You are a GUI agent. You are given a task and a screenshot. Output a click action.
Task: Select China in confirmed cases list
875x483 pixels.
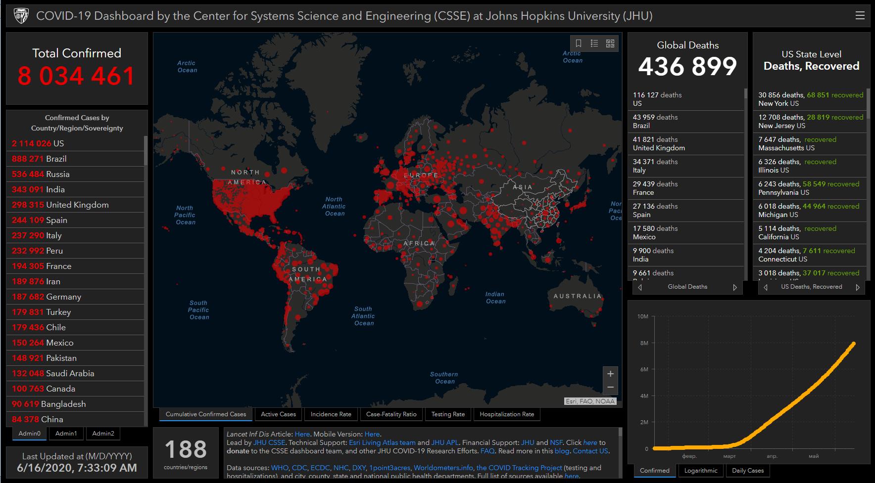point(75,419)
